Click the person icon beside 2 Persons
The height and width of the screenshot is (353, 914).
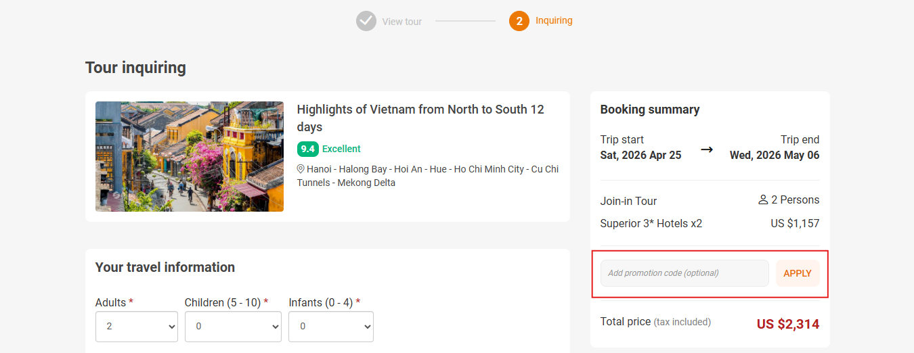(763, 200)
